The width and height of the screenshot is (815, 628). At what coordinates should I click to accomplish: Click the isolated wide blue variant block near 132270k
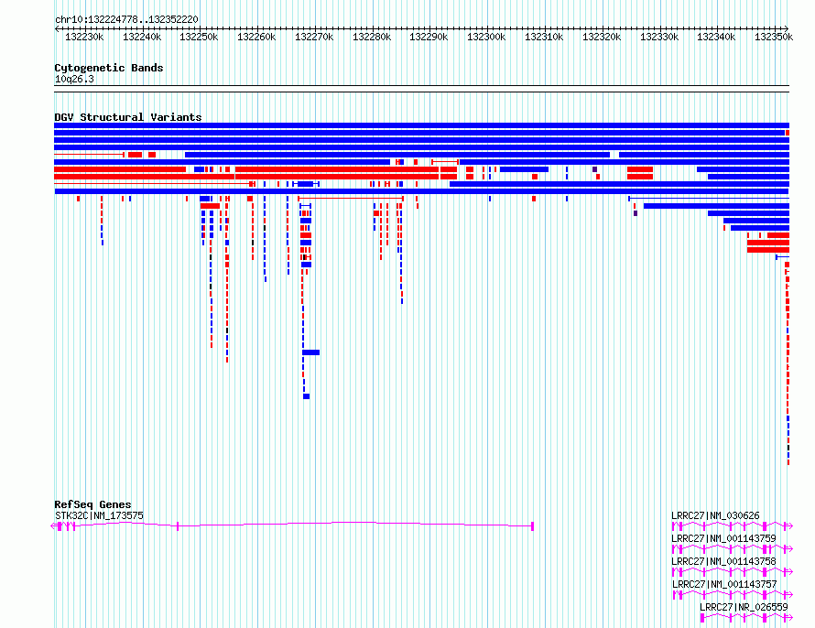(310, 352)
